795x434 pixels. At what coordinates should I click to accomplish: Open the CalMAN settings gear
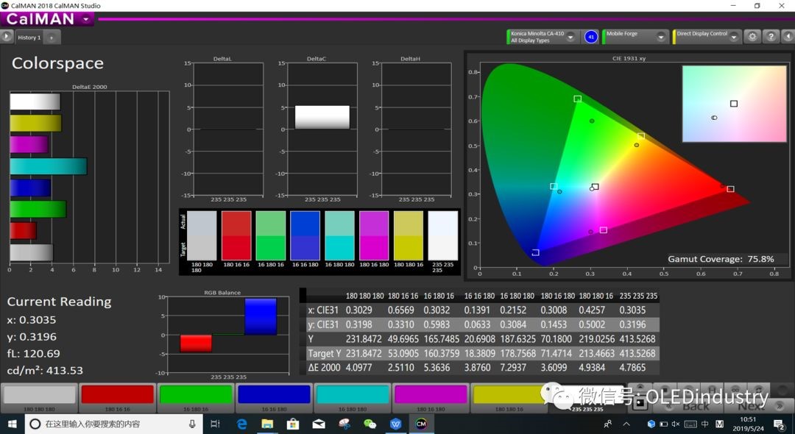[752, 36]
